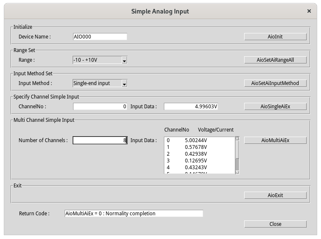
Task: Select channel 1 row with 0.57678V
Action: [x=199, y=147]
